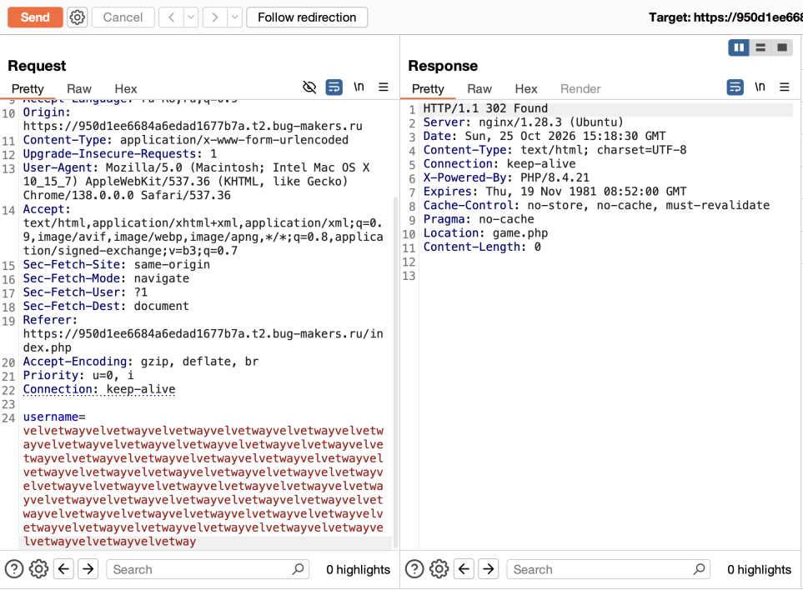803x590 pixels.
Task: Switch to the Request Raw tab
Action: pos(79,89)
